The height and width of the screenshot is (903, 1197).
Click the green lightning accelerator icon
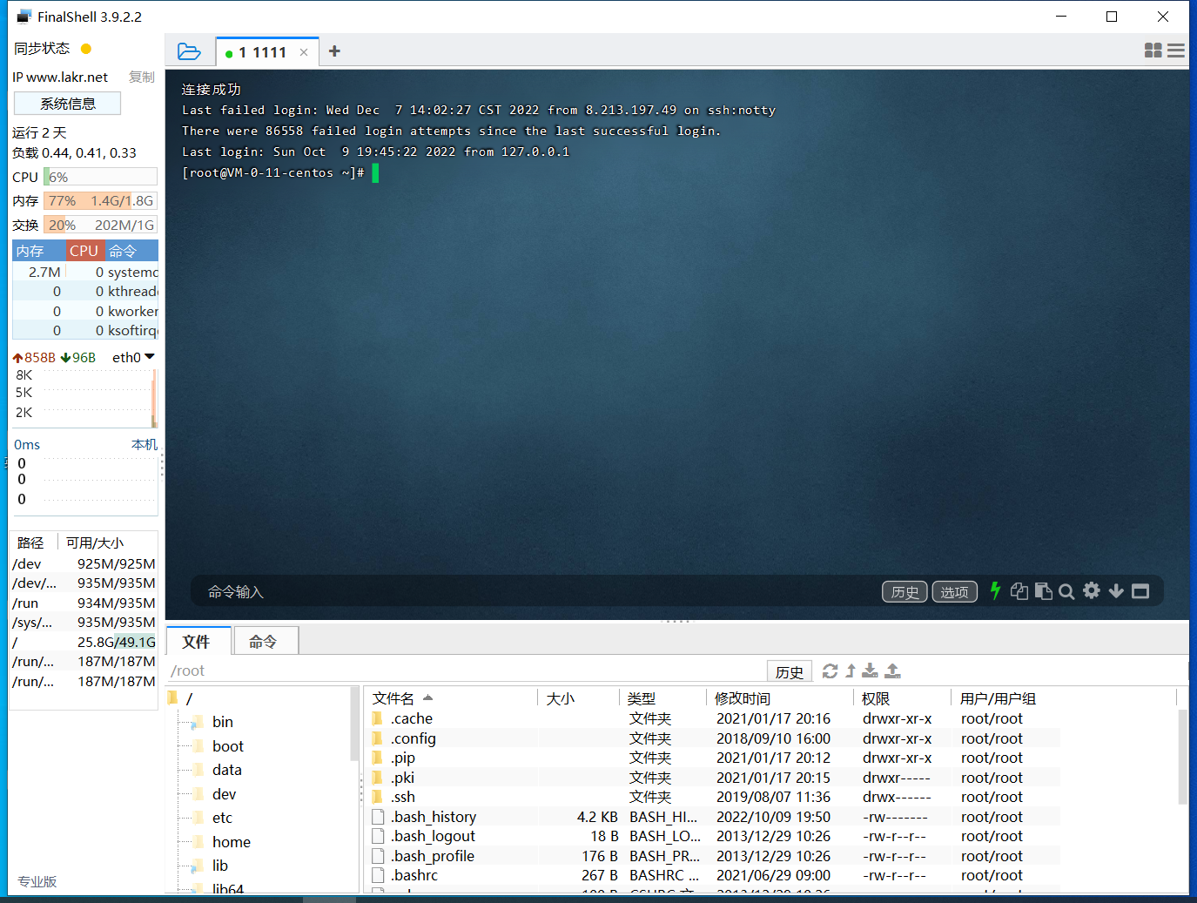[995, 591]
